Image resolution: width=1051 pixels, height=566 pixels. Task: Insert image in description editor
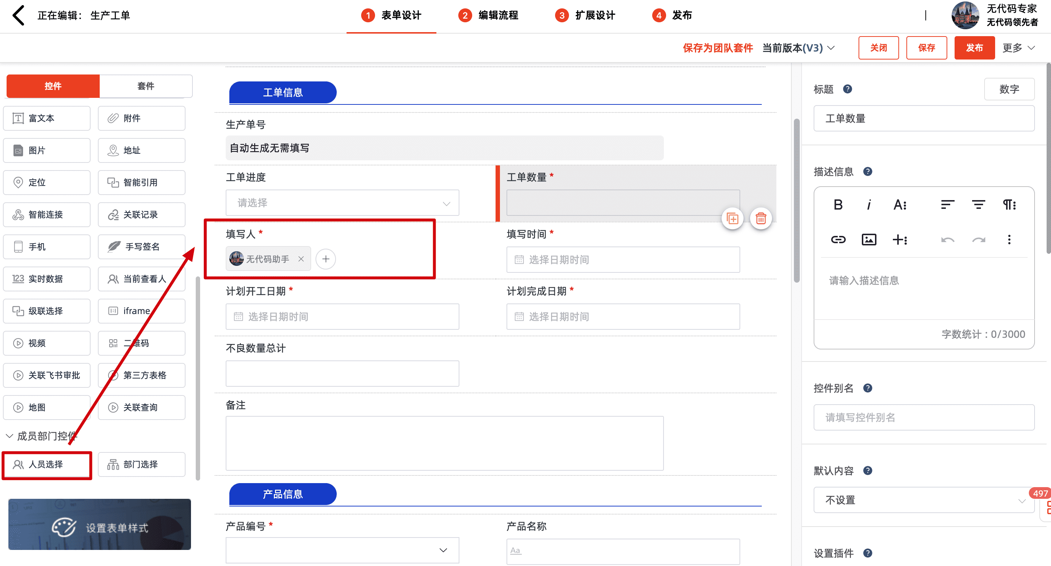point(869,240)
